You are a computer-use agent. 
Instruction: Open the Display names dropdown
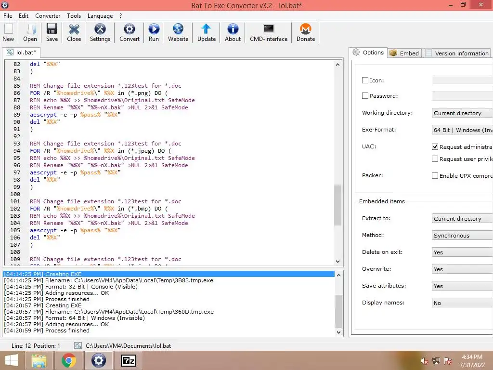click(x=462, y=303)
